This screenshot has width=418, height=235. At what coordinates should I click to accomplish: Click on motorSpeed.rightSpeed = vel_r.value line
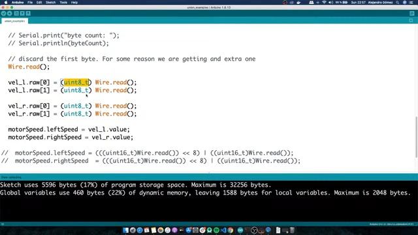point(71,137)
